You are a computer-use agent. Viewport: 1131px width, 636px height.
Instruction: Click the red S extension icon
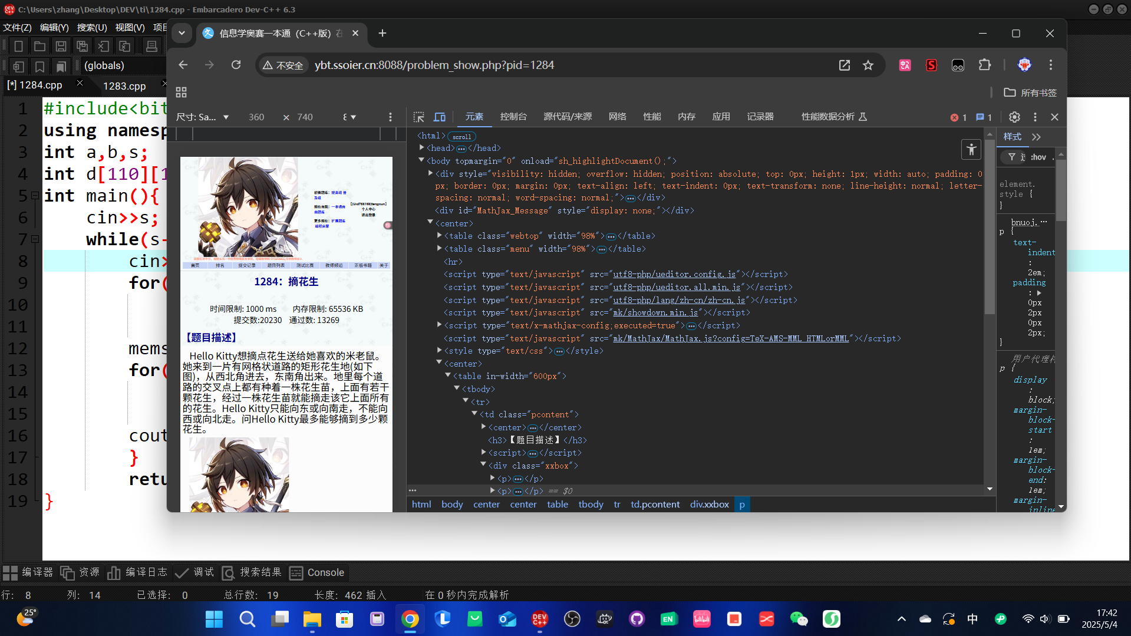[931, 65]
